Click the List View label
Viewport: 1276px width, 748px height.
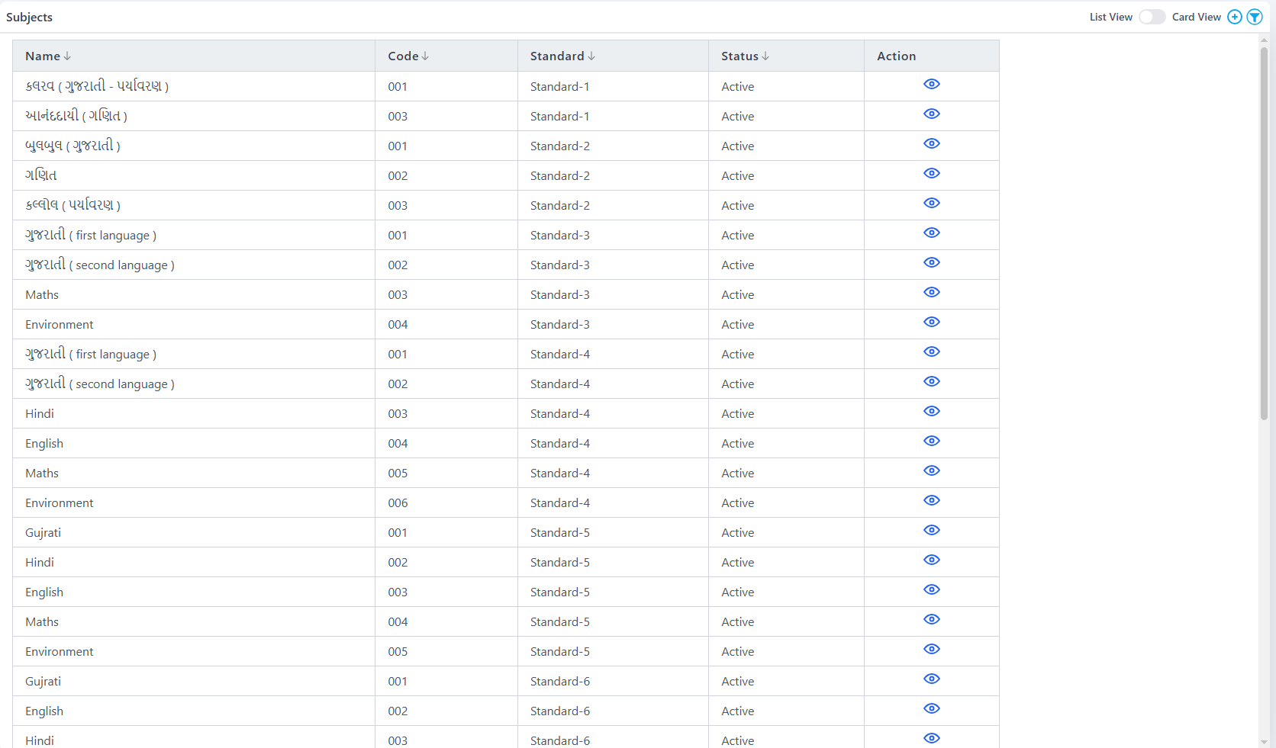click(1110, 17)
